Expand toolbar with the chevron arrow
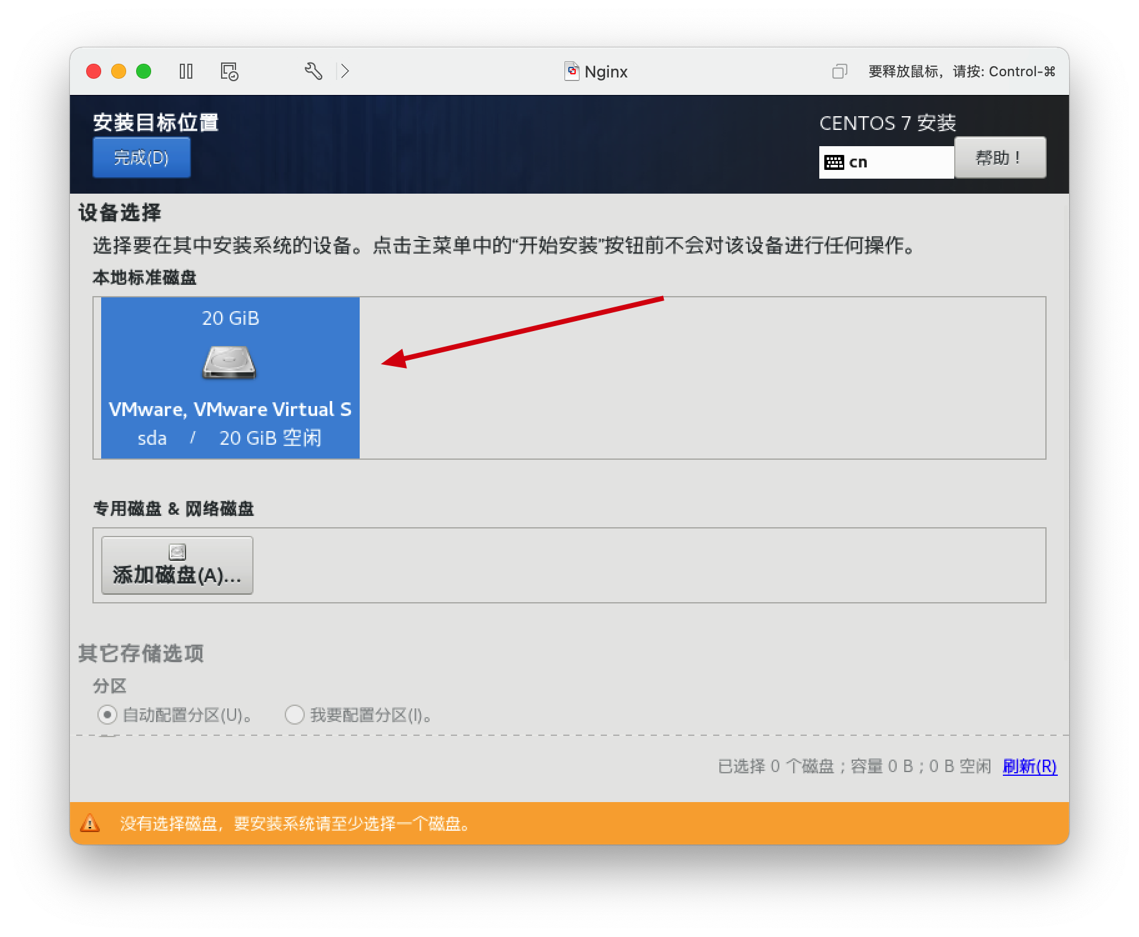This screenshot has height=937, width=1139. tap(345, 71)
